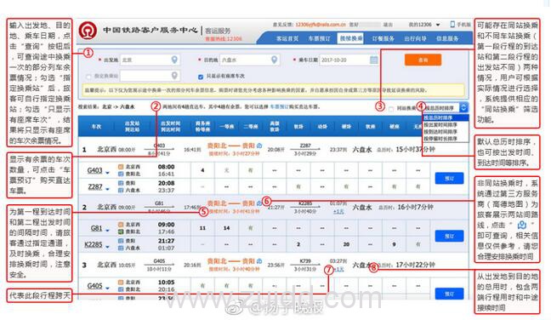Go to 客运首页 tab
Viewport: 551px width, 320px height.
tap(287, 38)
